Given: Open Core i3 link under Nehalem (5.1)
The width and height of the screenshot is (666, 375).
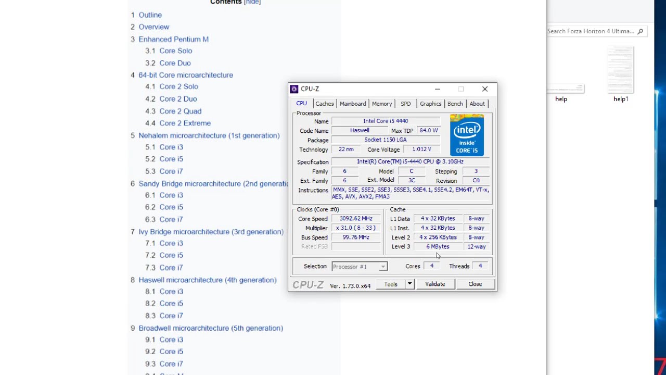Looking at the screenshot, I should pyautogui.click(x=171, y=147).
